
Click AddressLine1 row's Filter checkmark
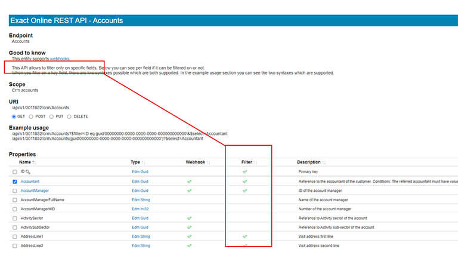tap(245, 236)
